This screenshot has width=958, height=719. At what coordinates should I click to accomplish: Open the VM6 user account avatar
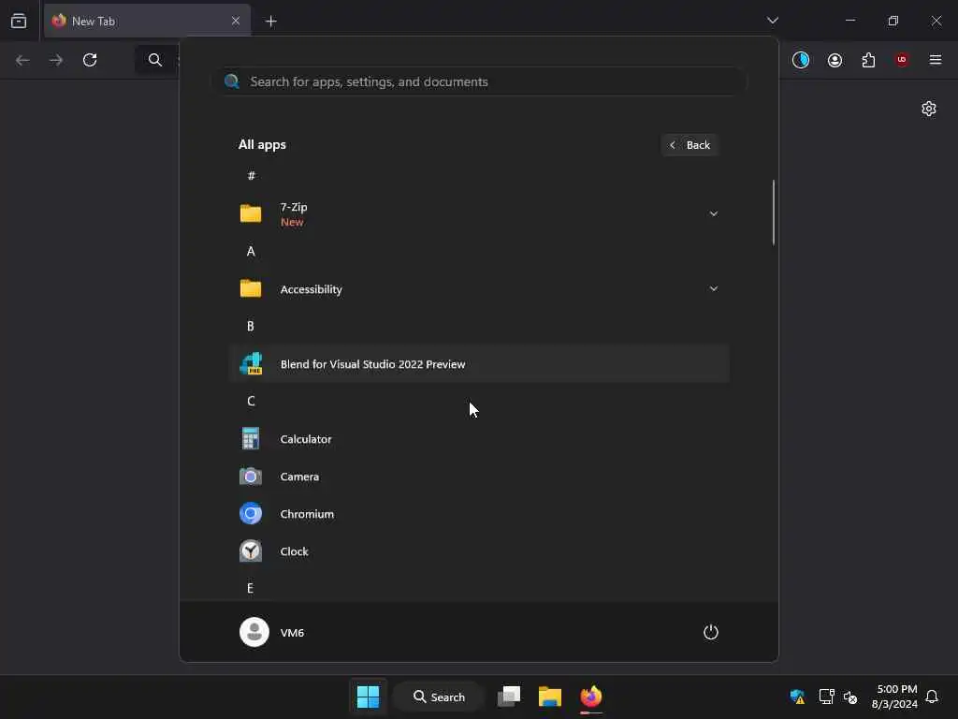[x=254, y=632]
